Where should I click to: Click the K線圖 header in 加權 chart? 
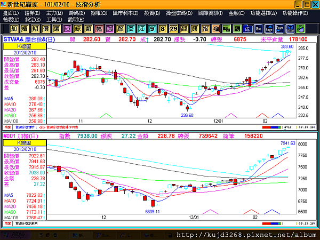pyautogui.click(x=25, y=142)
